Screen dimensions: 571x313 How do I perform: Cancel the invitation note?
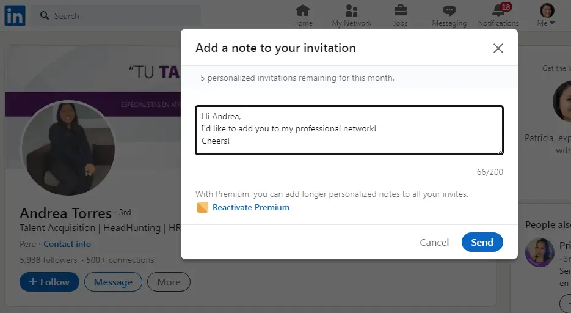(434, 242)
